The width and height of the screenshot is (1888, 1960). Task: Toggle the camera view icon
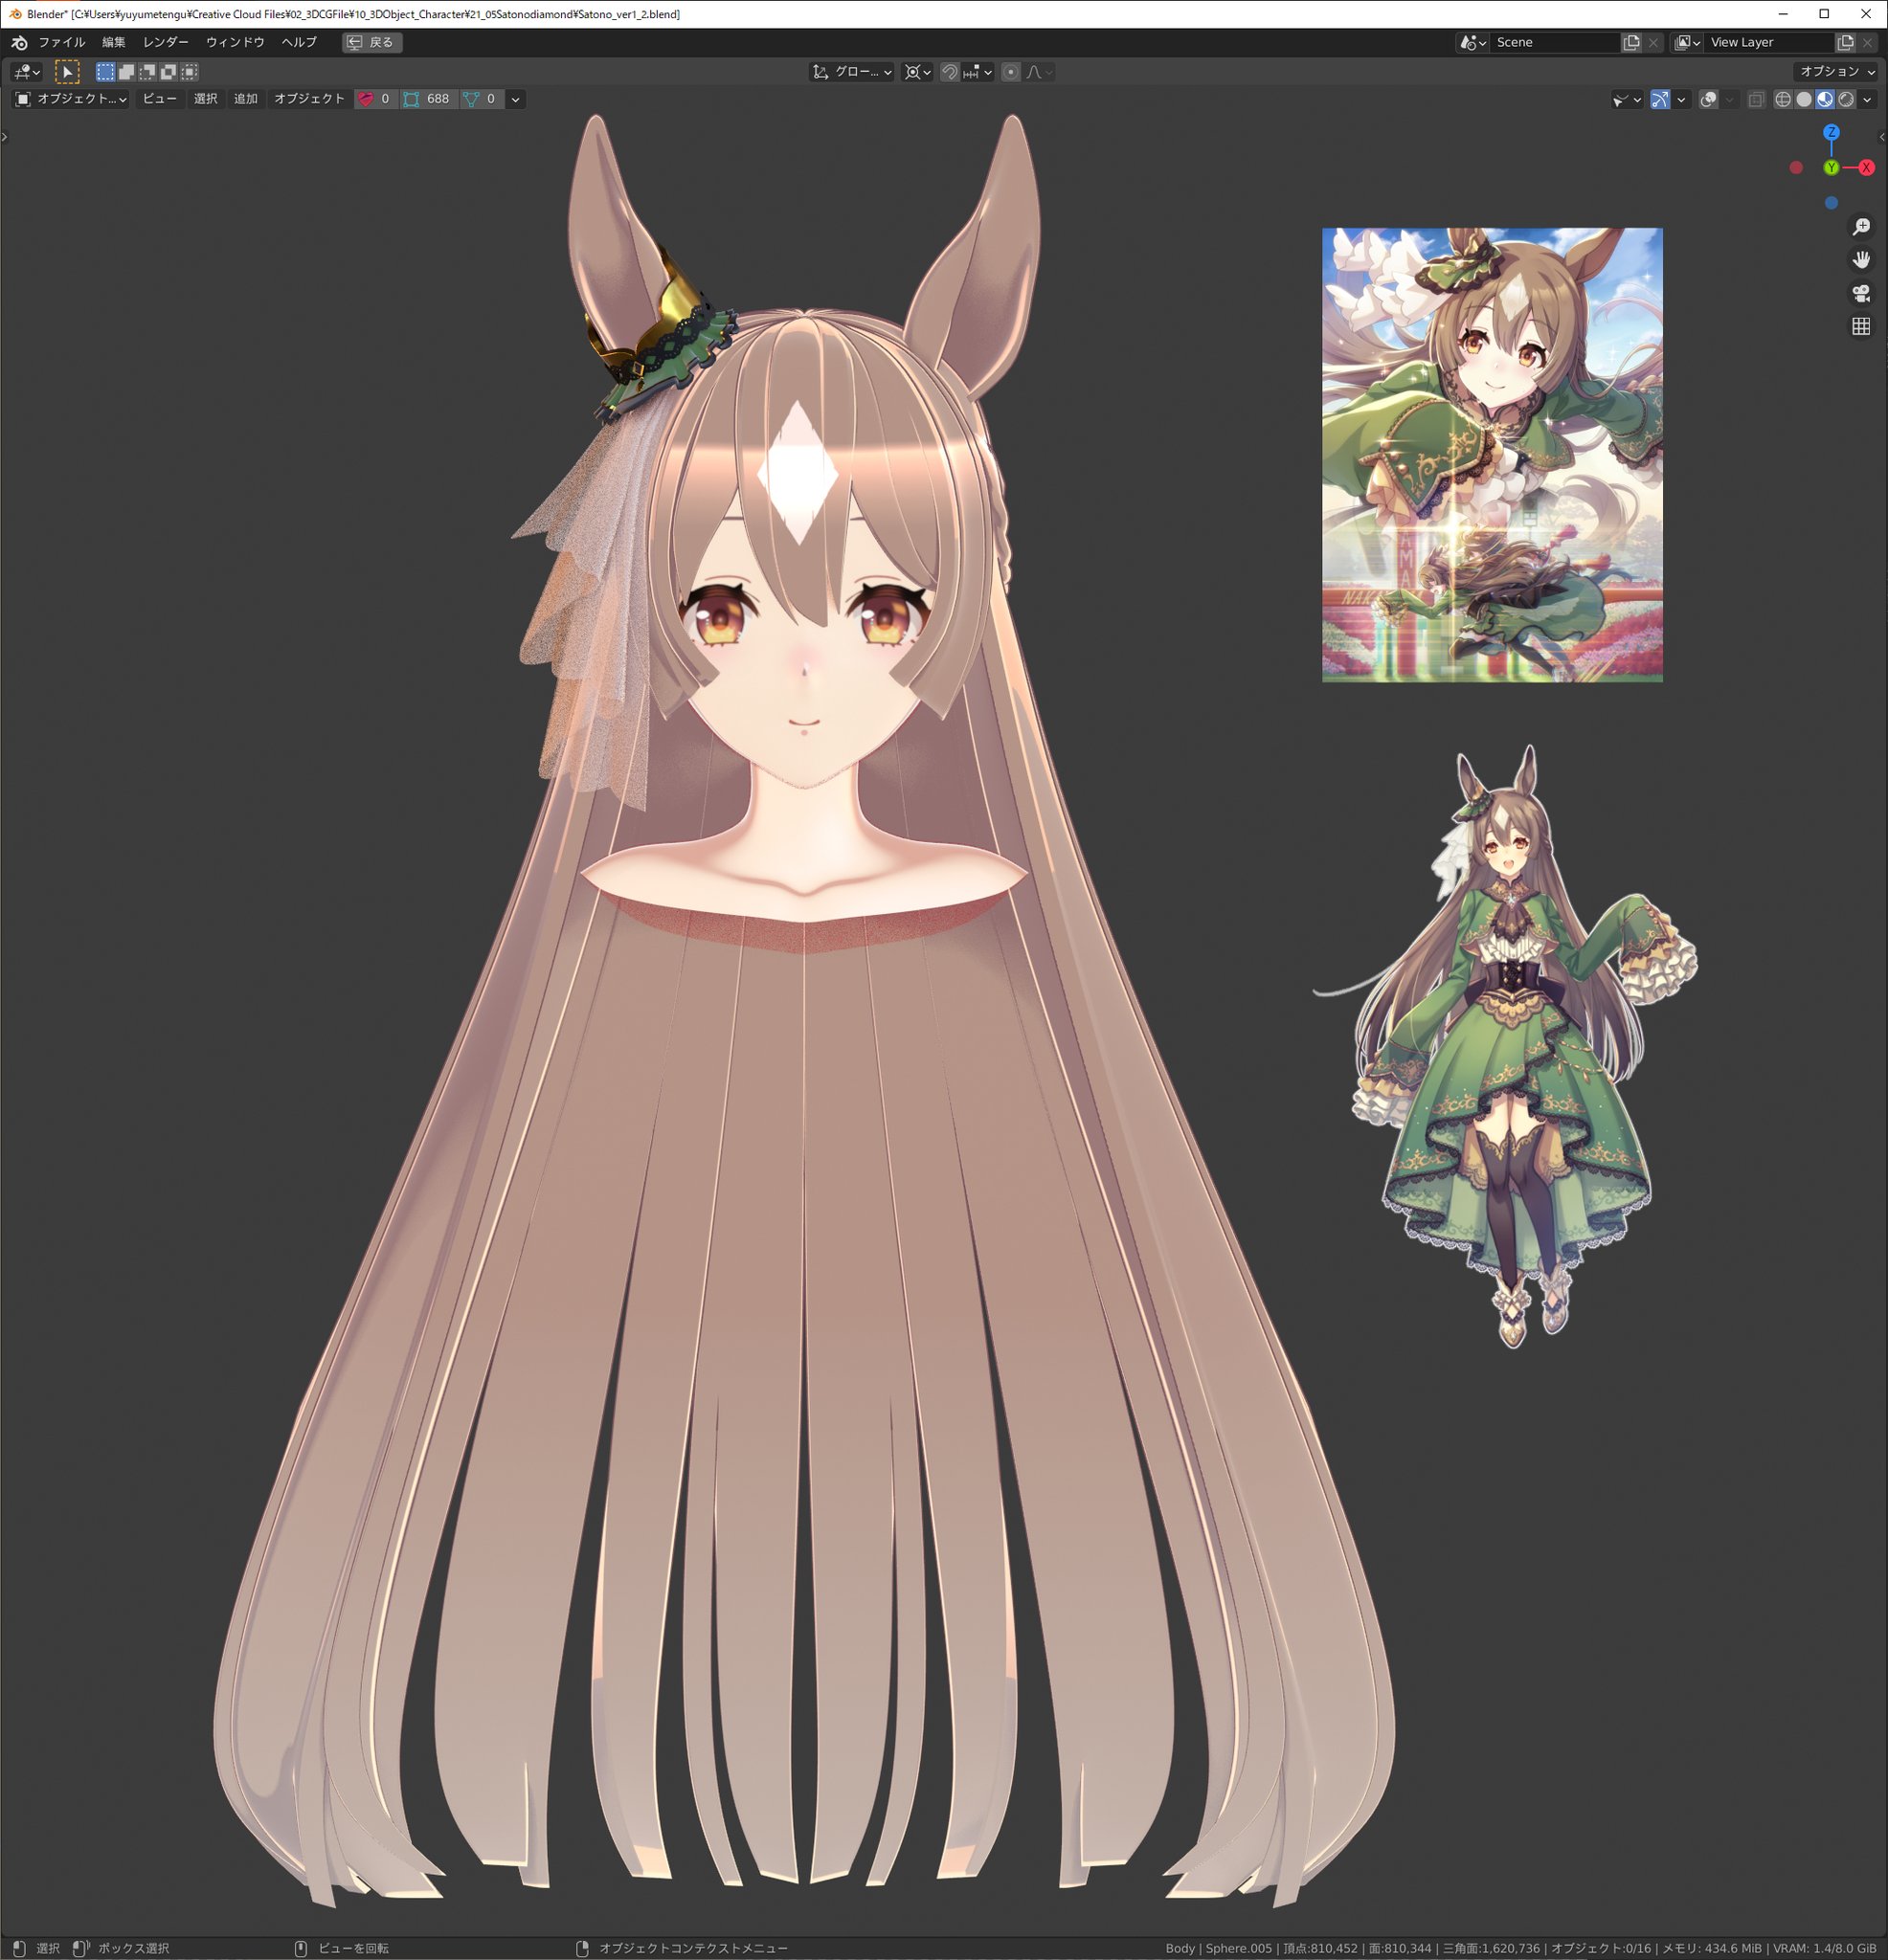point(1861,293)
